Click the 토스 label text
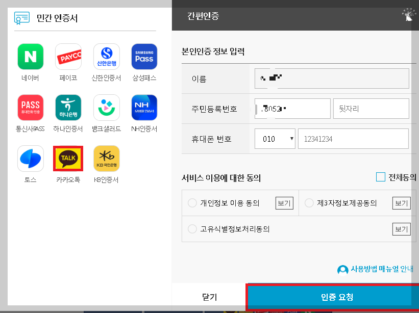 pyautogui.click(x=30, y=179)
